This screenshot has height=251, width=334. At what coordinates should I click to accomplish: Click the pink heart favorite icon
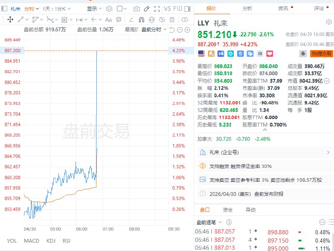(270, 53)
